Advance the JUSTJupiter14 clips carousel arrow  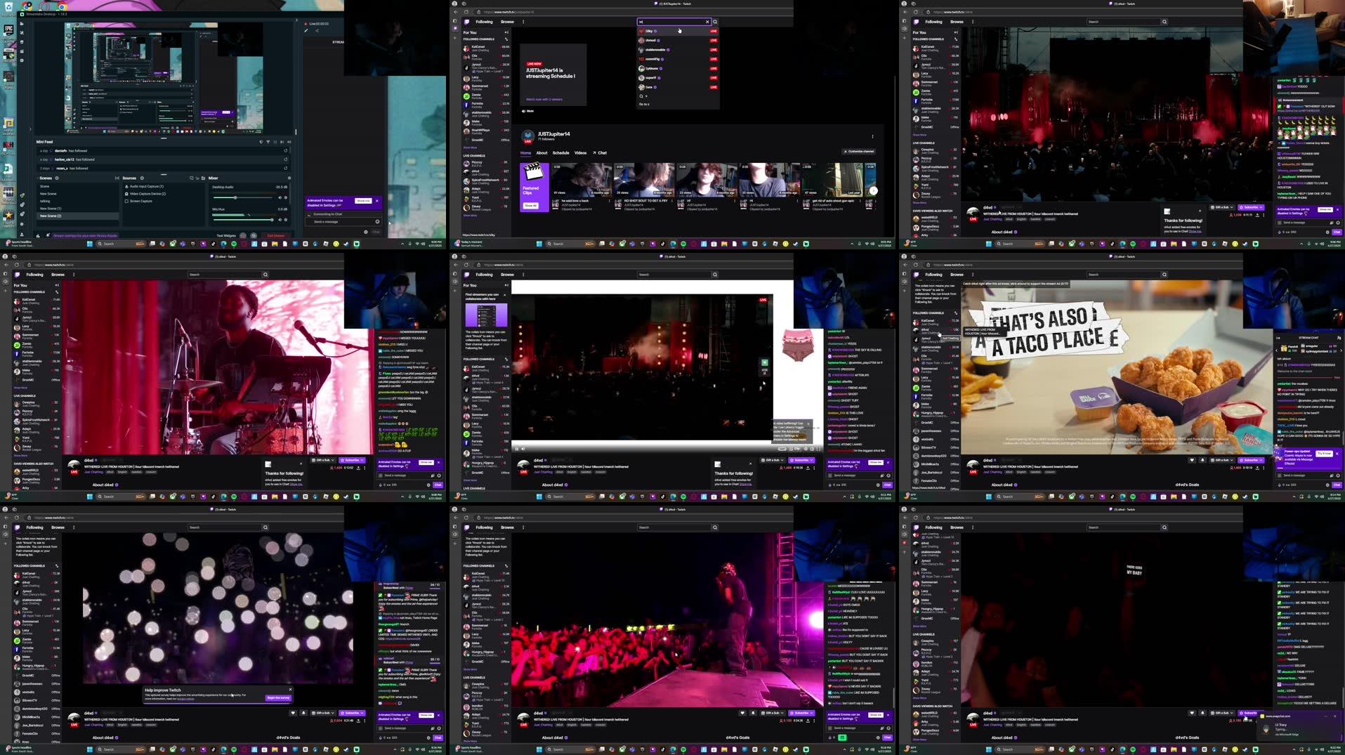point(873,190)
